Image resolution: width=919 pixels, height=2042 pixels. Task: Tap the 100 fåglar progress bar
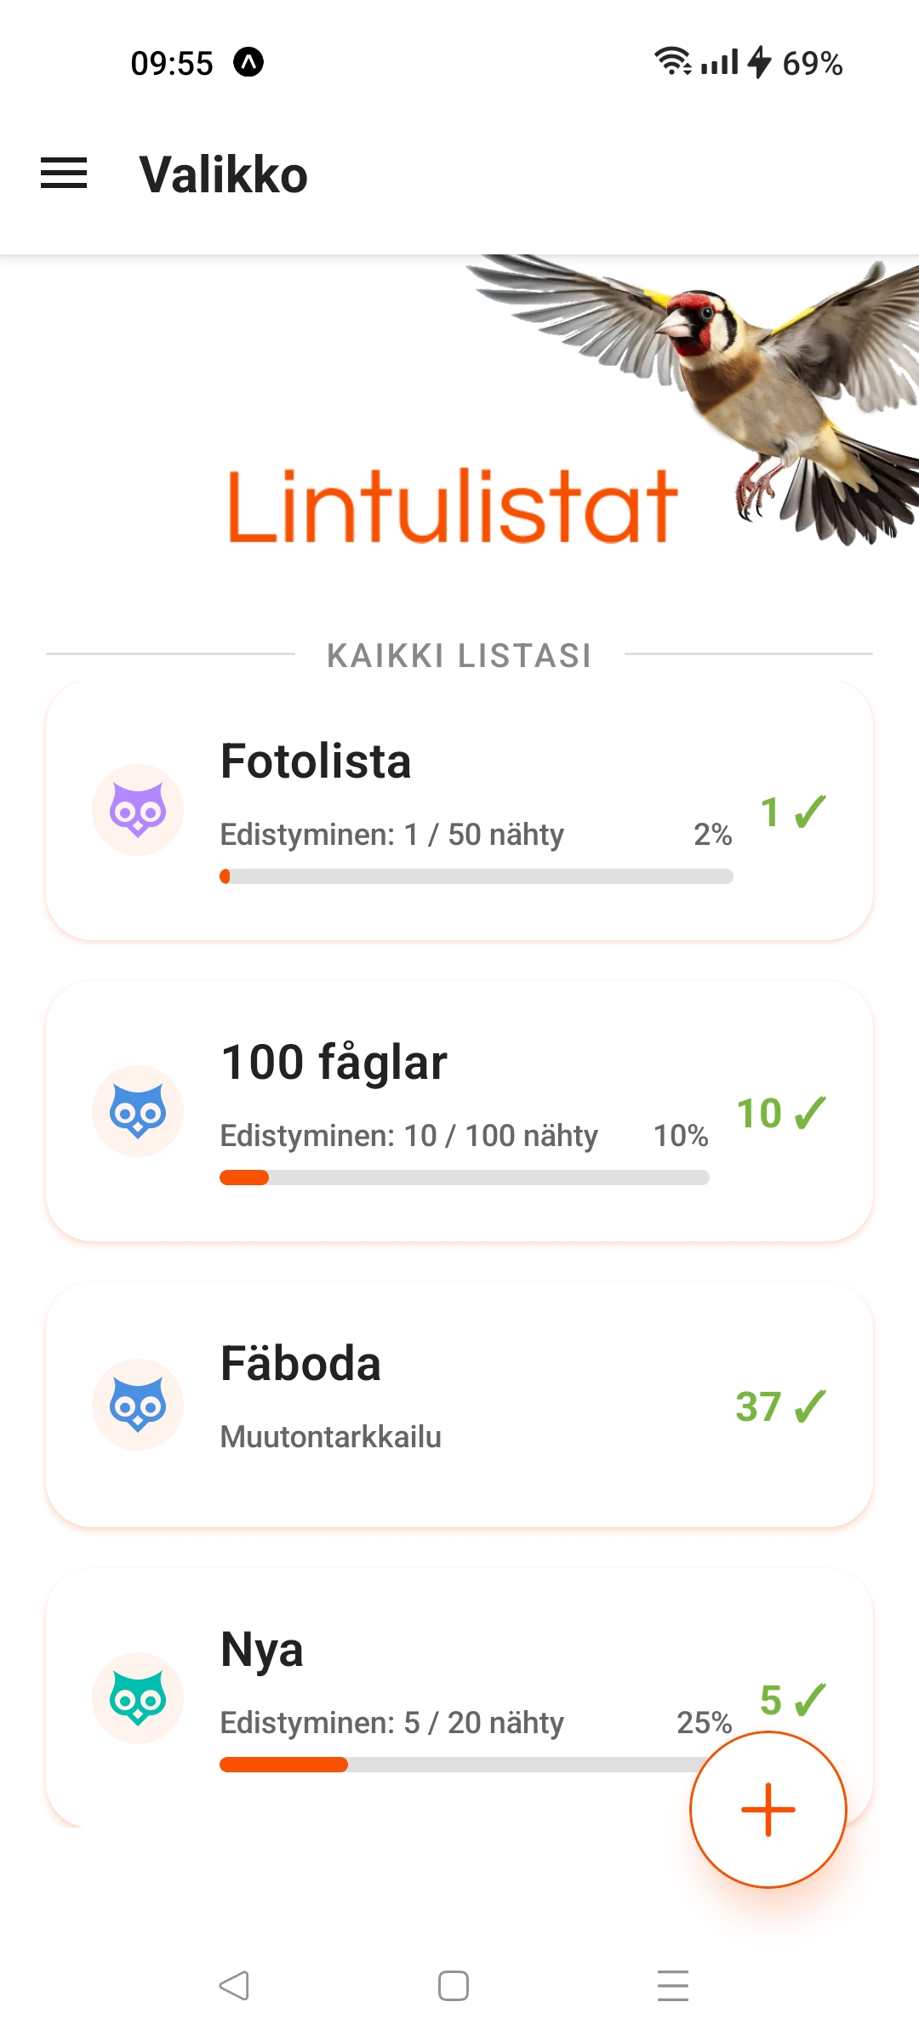(464, 1178)
